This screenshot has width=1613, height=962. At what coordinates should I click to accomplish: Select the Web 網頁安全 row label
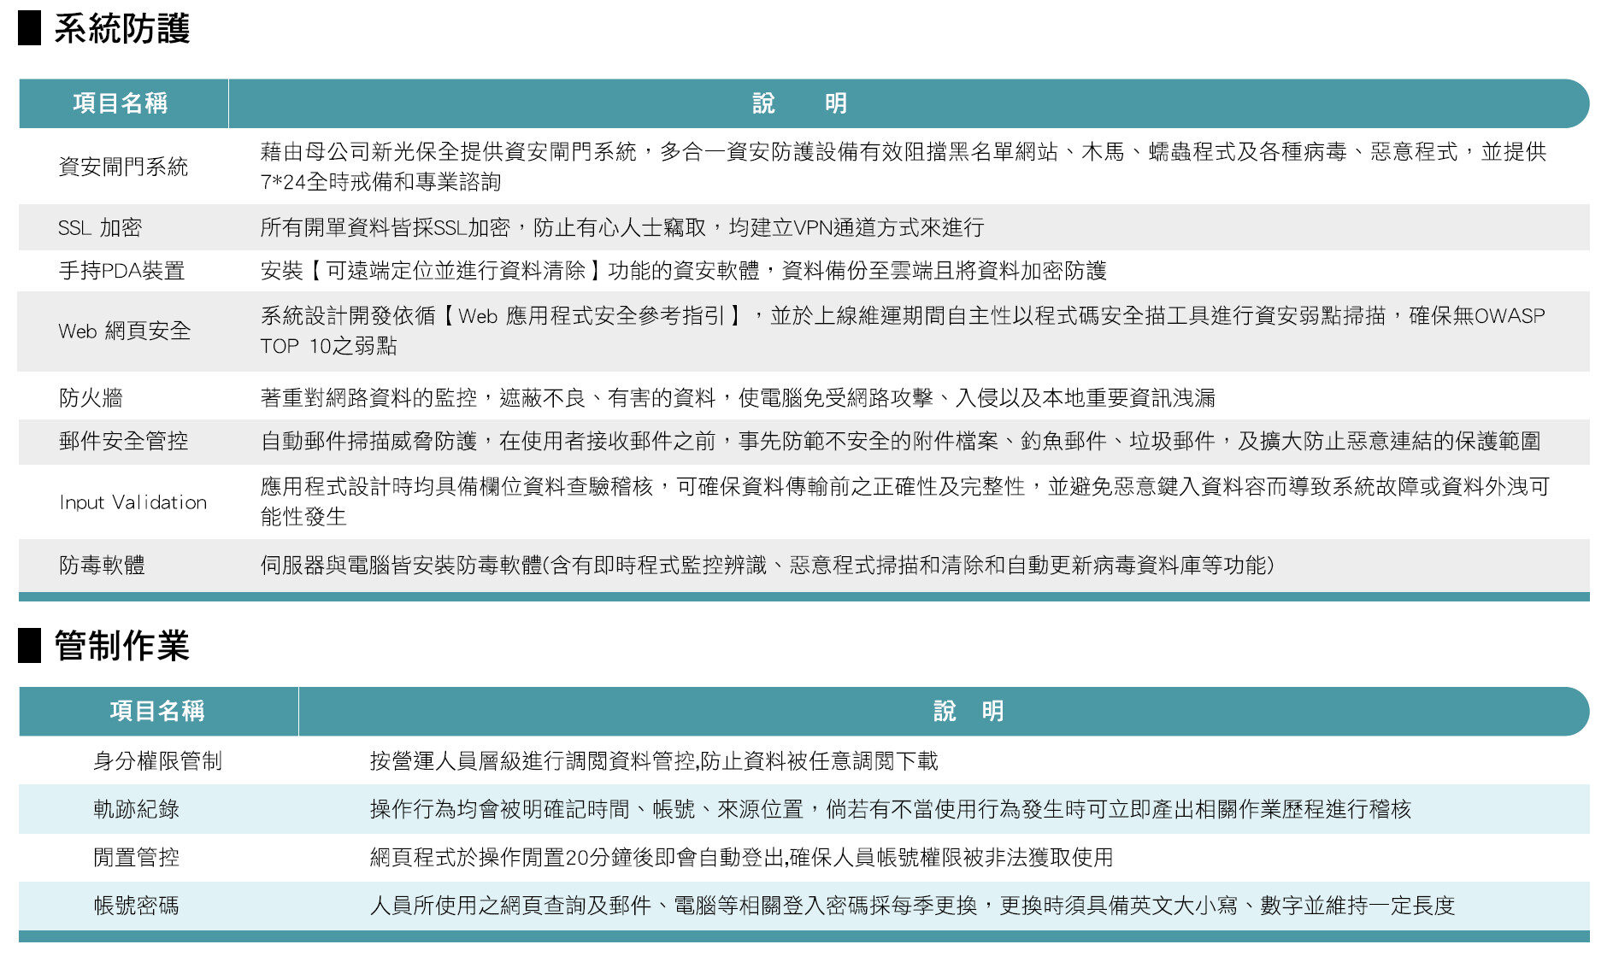click(125, 331)
